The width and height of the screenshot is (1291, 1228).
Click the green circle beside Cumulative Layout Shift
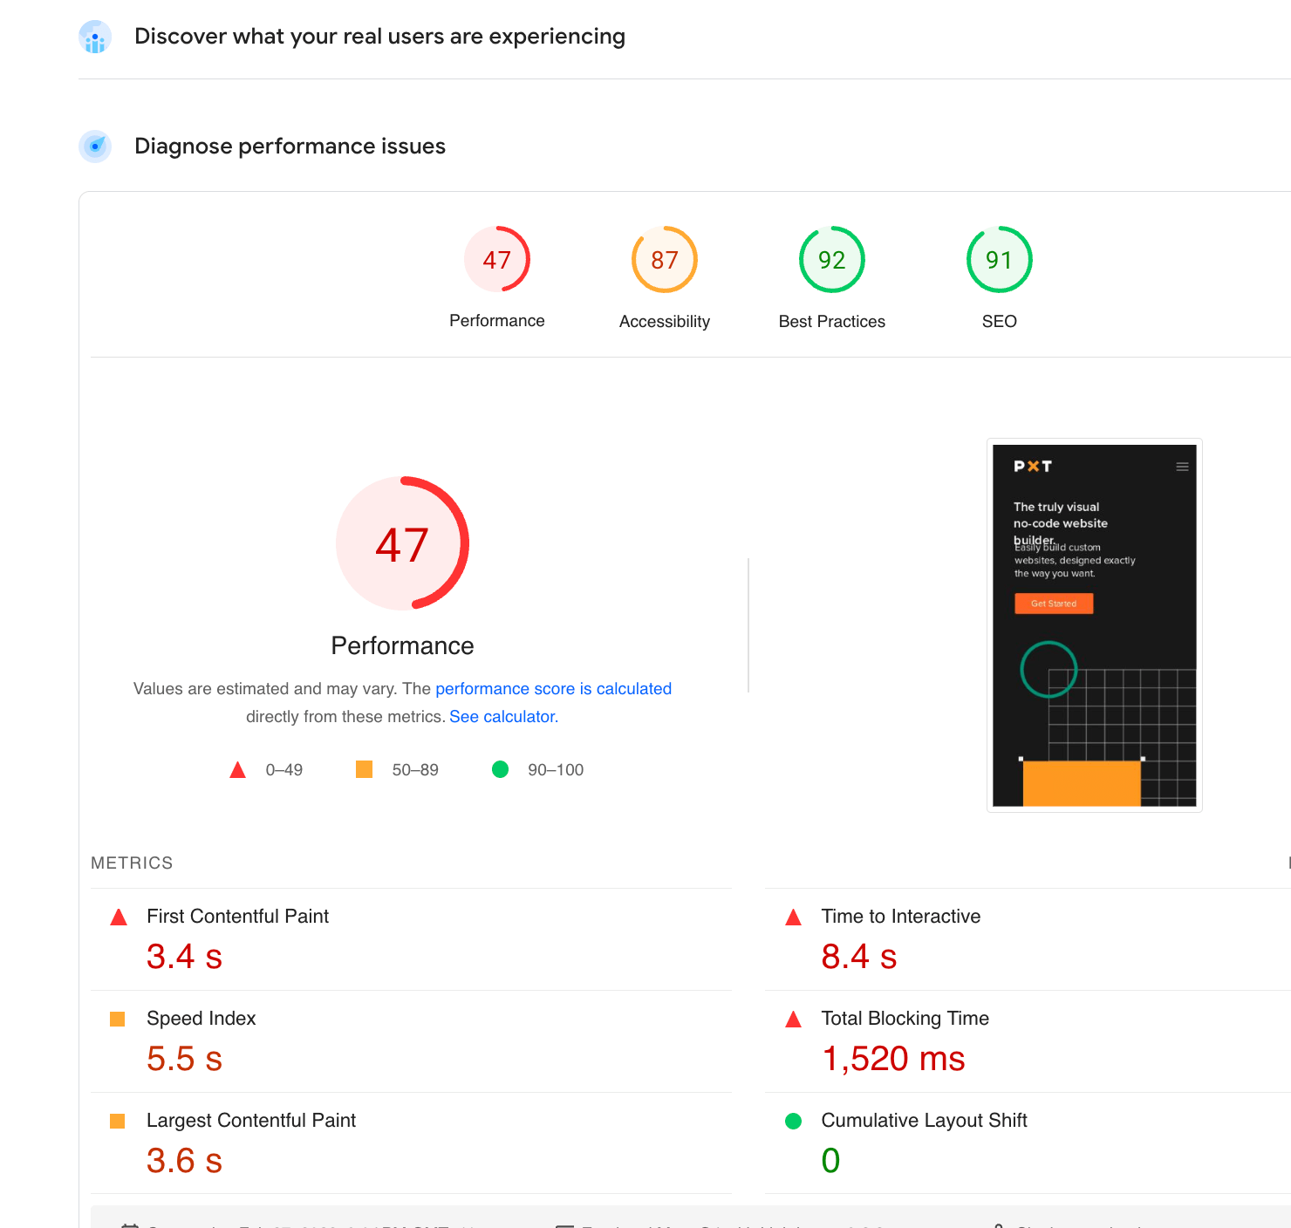pyautogui.click(x=793, y=1120)
